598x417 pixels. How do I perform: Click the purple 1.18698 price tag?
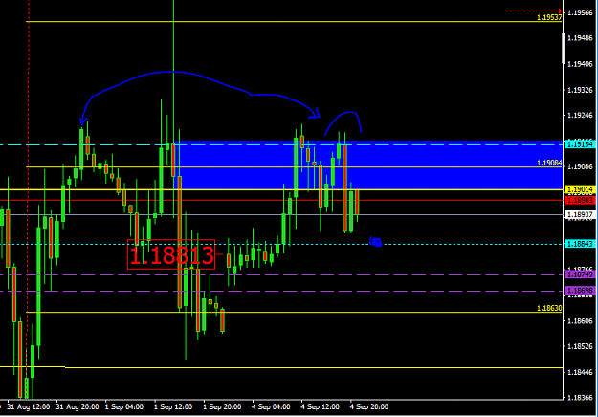point(580,291)
